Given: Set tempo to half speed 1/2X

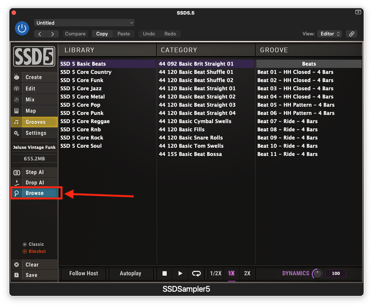Looking at the screenshot, I should coord(216,273).
